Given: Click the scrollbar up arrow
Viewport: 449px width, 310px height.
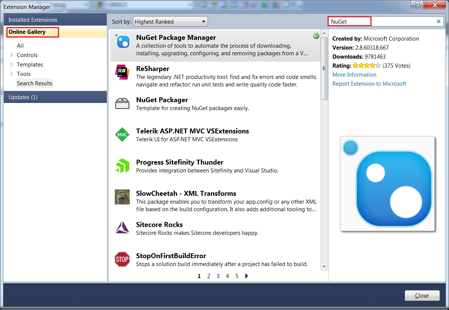Looking at the screenshot, I should (x=324, y=33).
